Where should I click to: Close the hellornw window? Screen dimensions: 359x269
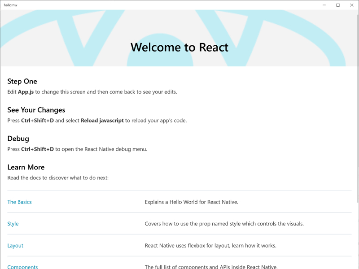click(352, 5)
